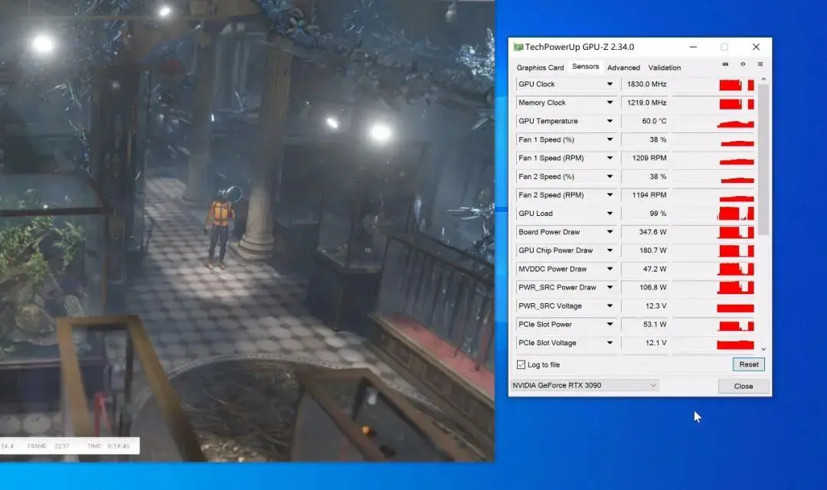Click the scrollbar up arrow in GPU-Z
827x490 pixels.
click(763, 79)
